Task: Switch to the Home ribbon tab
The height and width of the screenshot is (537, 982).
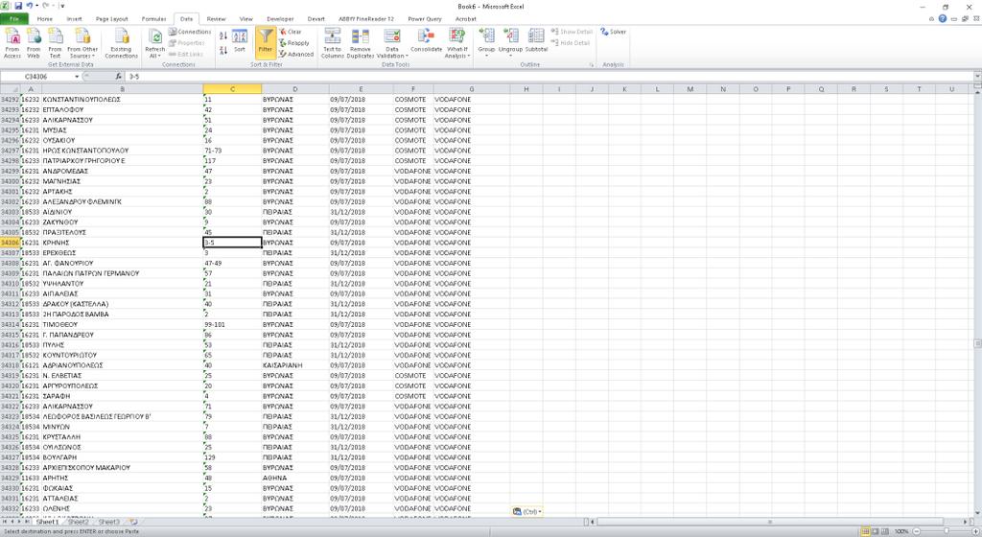Action: click(x=44, y=19)
